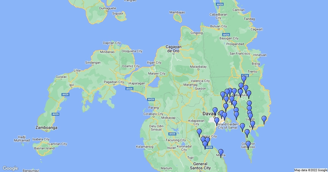Screen dimensions: 328x172
Task: Click the lone marker northwest of Digos City
Action: 199,132
